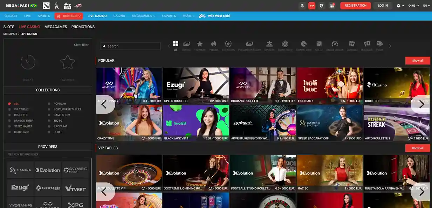Select the Roulette collection filter
432x208 pixels.
point(21,115)
